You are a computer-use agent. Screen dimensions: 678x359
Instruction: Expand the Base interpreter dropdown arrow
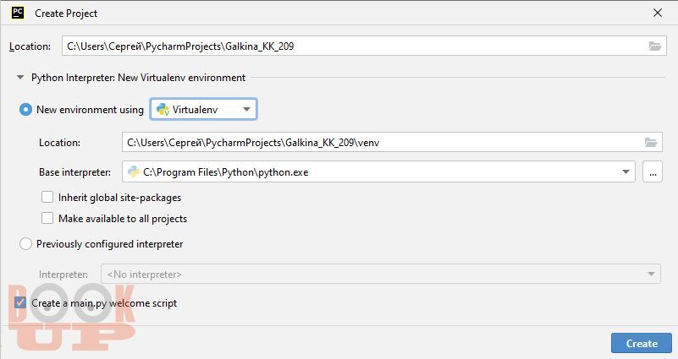tap(626, 172)
